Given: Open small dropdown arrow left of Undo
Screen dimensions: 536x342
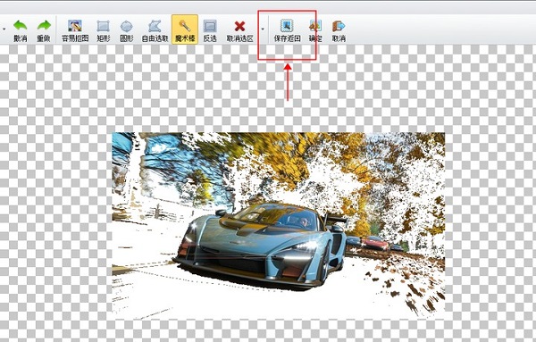Looking at the screenshot, I should coord(4,29).
